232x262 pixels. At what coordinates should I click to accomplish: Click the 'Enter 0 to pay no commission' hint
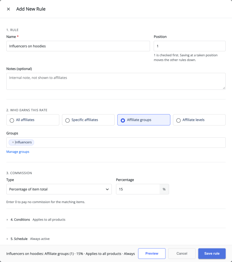(46, 202)
